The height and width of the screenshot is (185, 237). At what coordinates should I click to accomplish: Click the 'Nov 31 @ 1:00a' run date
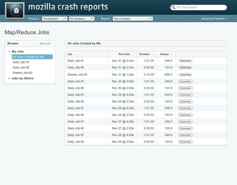[x=123, y=75]
